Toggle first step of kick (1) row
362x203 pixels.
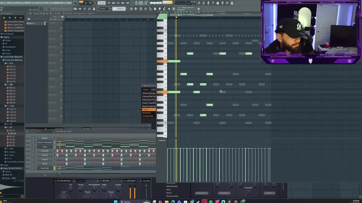[57, 155]
